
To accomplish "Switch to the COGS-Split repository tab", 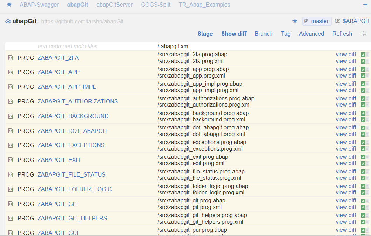I will (156, 5).
